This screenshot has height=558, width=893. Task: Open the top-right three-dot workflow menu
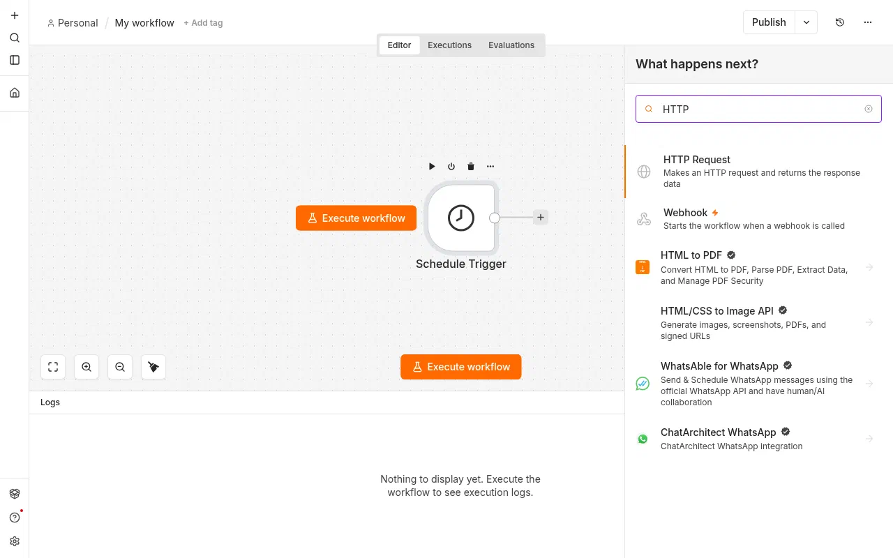[x=868, y=22]
